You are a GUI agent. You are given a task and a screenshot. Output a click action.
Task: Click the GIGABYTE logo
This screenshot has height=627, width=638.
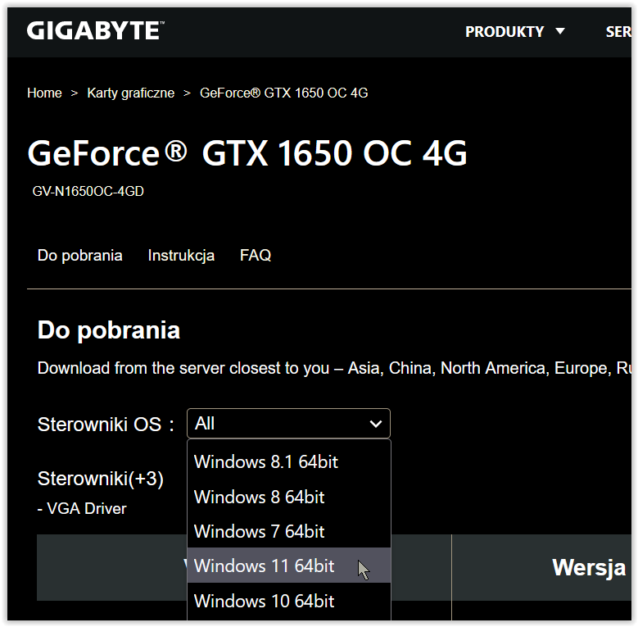coord(96,31)
